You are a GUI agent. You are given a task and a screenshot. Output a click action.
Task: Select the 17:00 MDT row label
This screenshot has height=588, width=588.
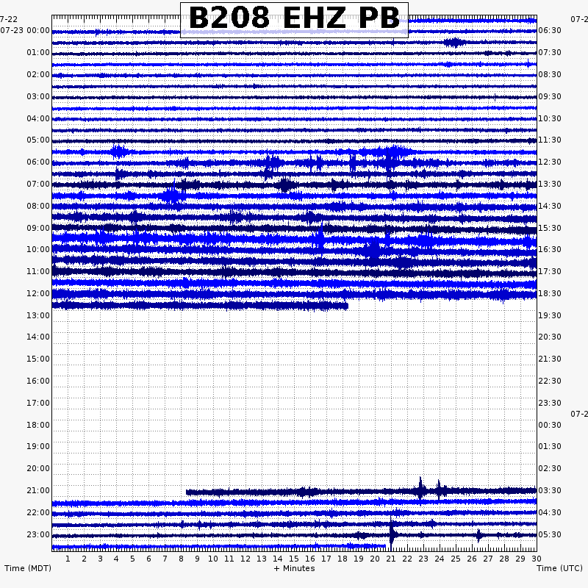pos(38,403)
